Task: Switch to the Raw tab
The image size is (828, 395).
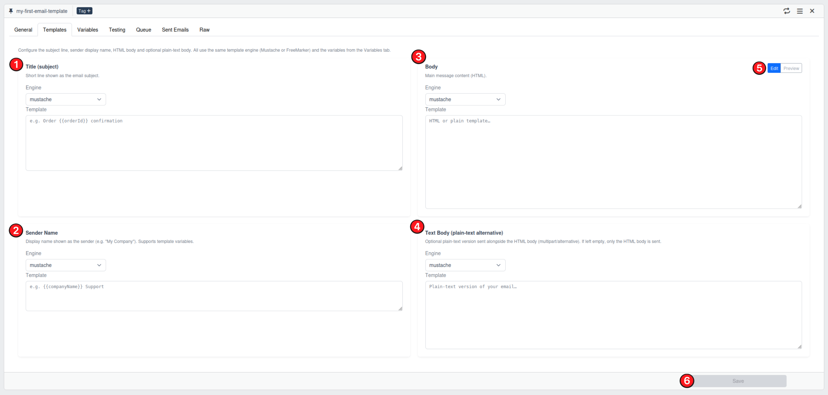Action: (204, 30)
